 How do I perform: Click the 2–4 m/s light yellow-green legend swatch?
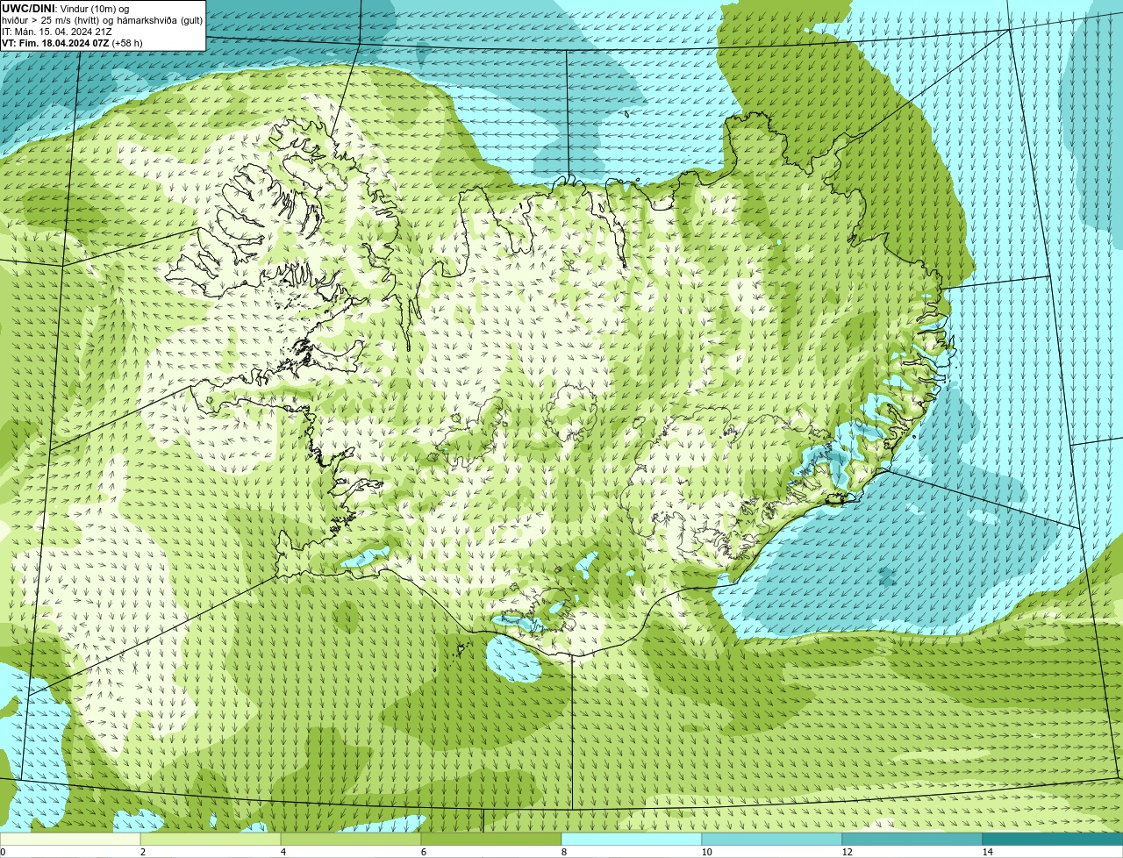tap(211, 840)
